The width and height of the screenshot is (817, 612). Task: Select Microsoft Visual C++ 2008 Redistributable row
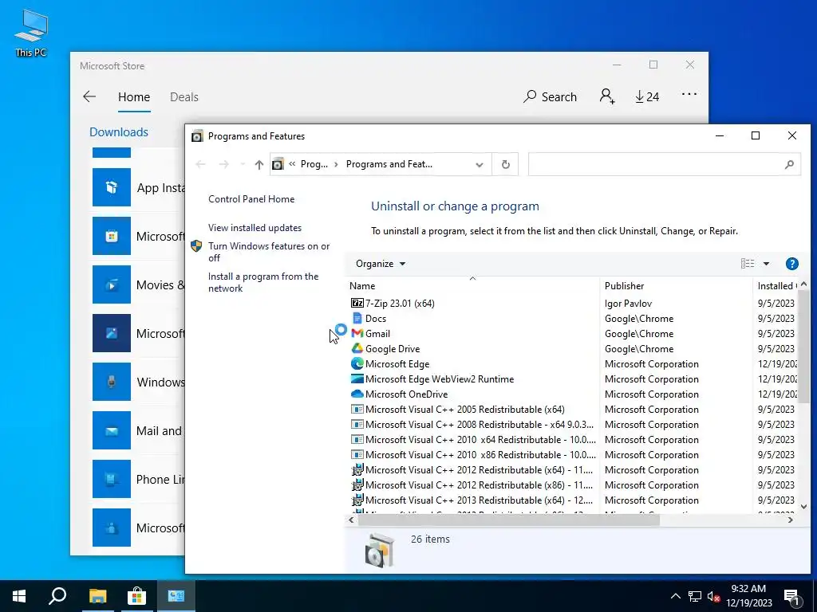click(x=572, y=425)
